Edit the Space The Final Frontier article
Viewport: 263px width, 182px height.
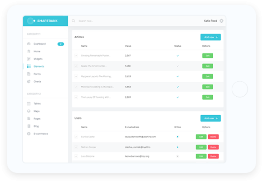[x=208, y=66]
